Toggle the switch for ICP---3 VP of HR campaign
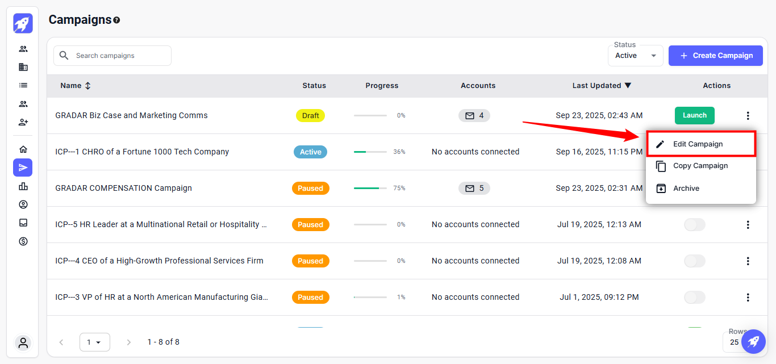Viewport: 776px width, 364px height. [x=694, y=297]
